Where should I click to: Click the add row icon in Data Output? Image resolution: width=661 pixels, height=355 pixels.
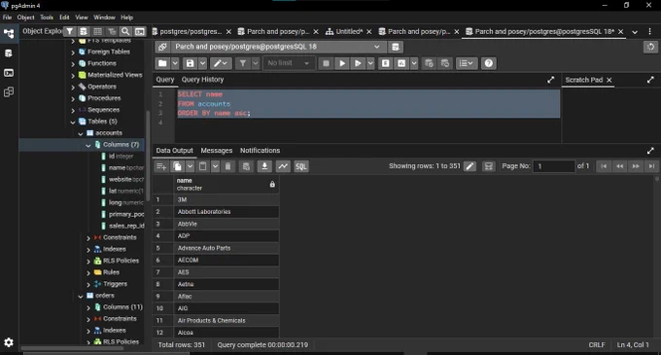click(161, 166)
